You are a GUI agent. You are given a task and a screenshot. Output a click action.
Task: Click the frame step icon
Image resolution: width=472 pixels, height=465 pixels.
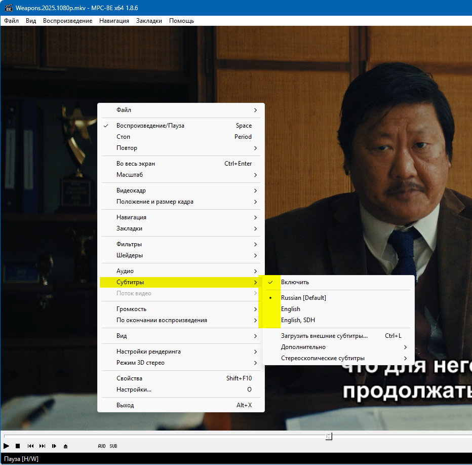[54, 446]
